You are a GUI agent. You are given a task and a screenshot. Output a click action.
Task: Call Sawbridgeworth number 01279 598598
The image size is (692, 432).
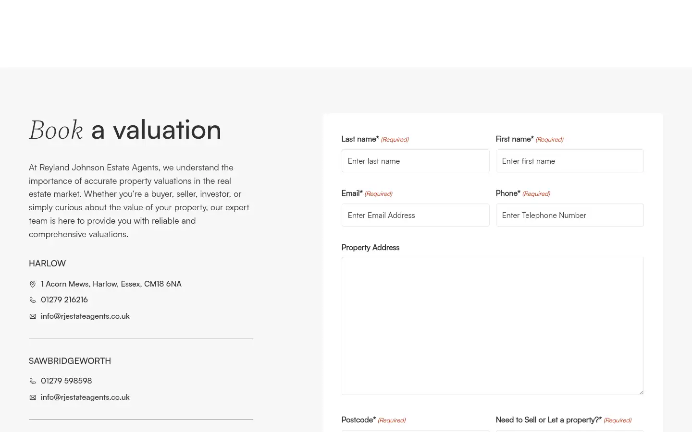(66, 381)
